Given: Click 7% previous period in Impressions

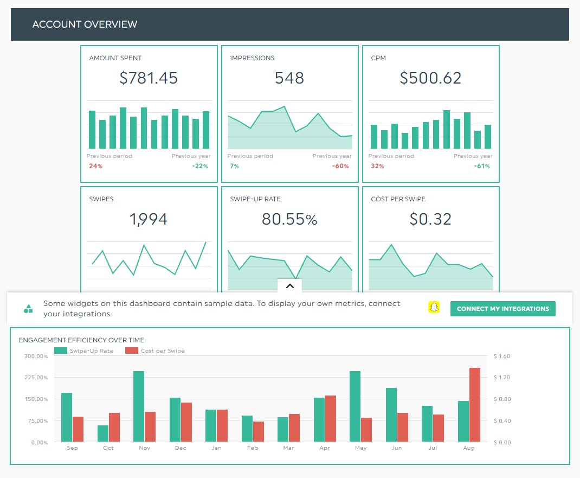Looking at the screenshot, I should (x=235, y=166).
